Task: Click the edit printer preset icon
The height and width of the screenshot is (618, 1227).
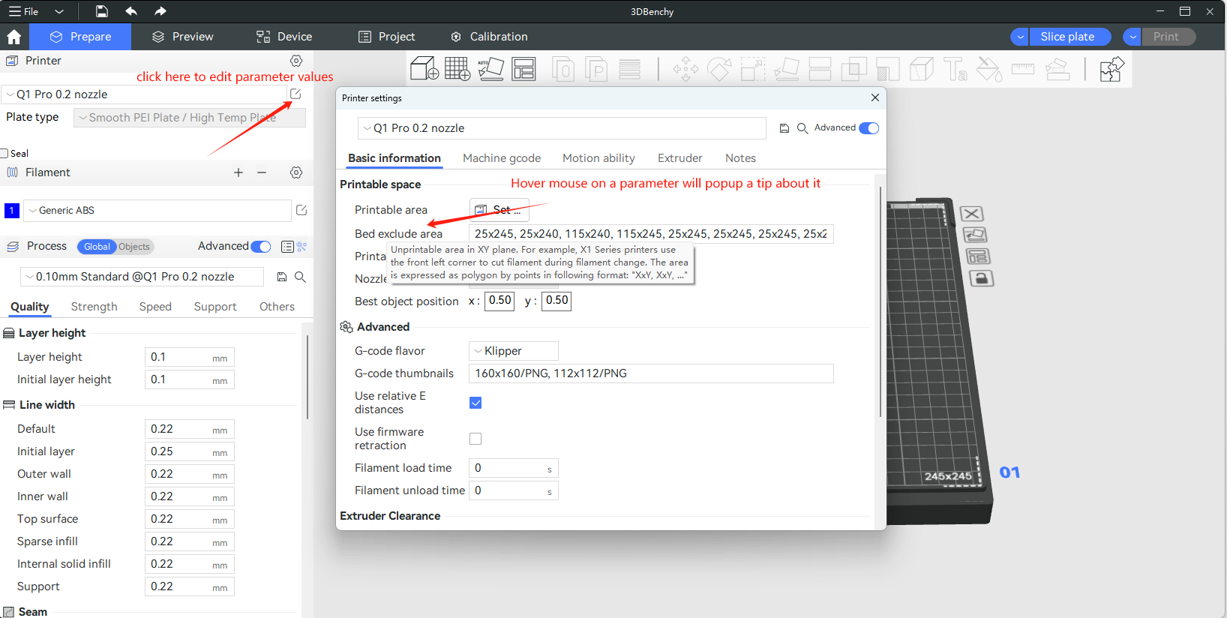Action: [x=295, y=94]
